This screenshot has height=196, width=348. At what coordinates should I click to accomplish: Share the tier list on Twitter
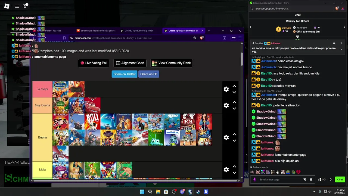pos(124,74)
